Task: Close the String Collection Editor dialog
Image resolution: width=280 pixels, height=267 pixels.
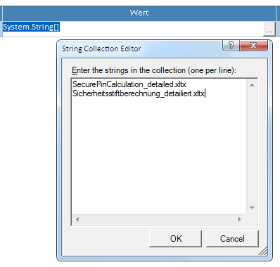Action: tap(253, 45)
